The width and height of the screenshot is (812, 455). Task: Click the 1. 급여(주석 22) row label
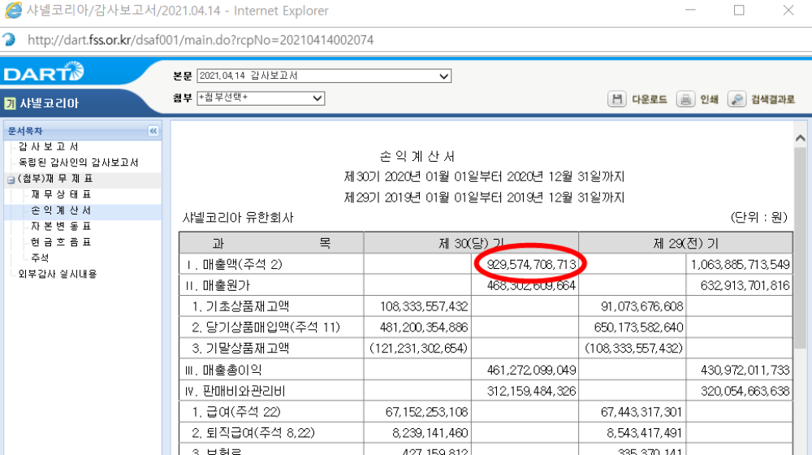pyautogui.click(x=236, y=412)
